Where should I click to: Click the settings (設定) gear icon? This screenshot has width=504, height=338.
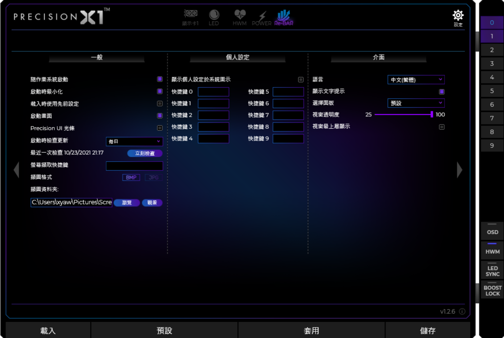pos(458,18)
